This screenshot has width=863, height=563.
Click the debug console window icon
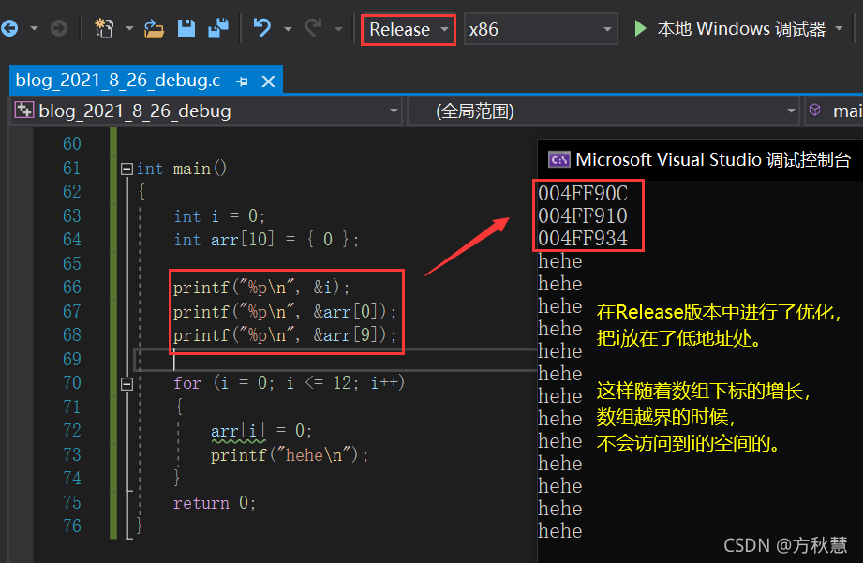click(x=558, y=159)
